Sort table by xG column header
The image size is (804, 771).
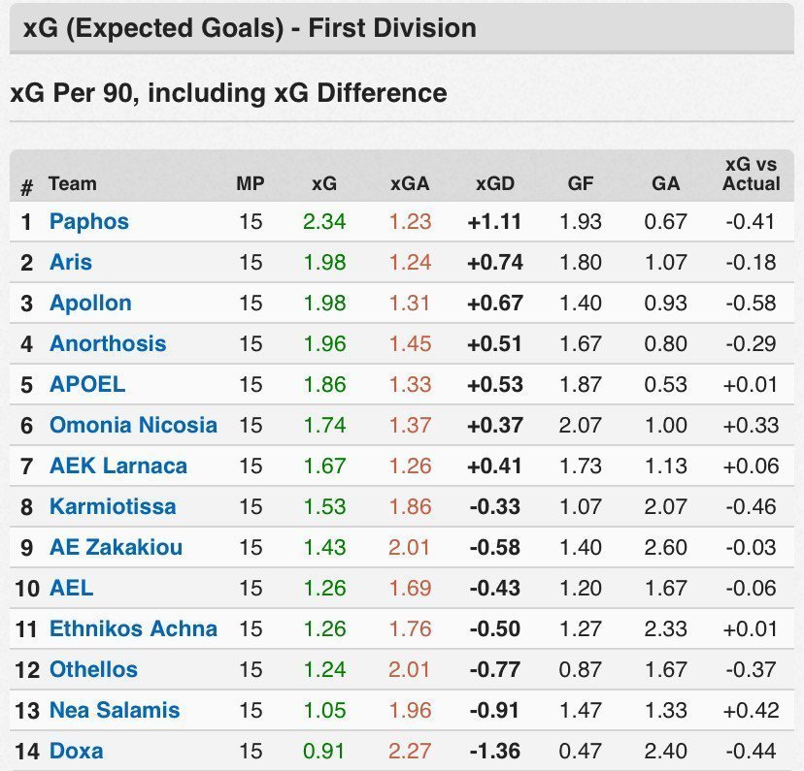(324, 183)
